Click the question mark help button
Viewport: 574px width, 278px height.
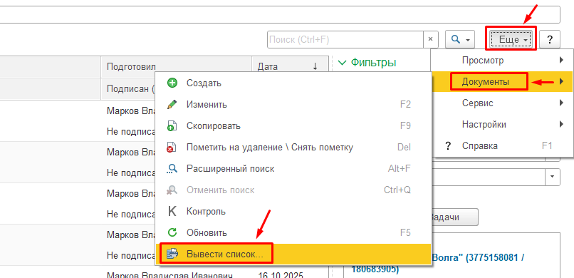coord(550,39)
